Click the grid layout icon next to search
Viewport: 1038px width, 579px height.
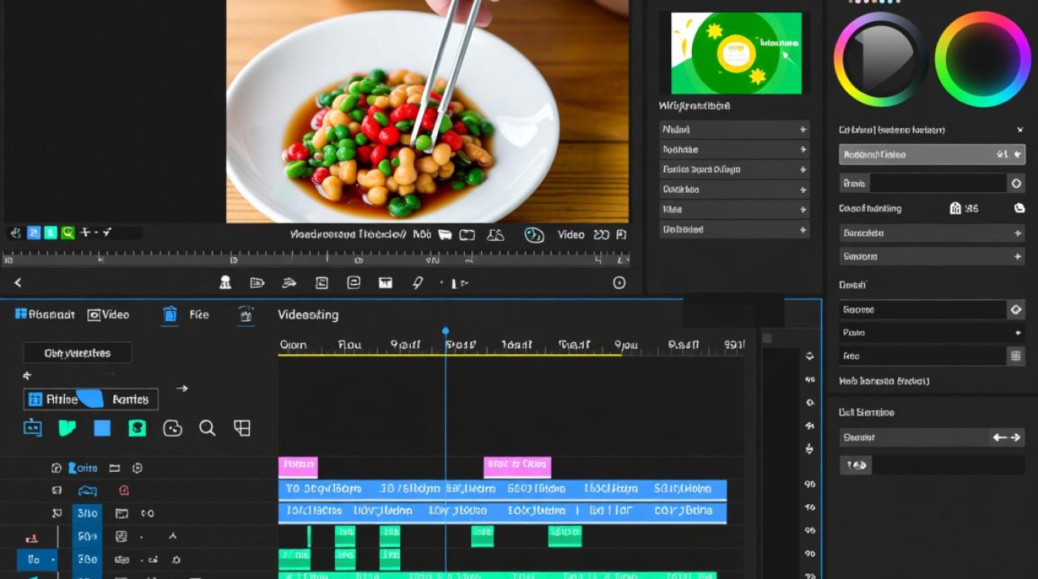243,428
